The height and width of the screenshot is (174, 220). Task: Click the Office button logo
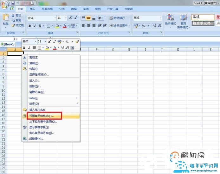(x=4, y=5)
